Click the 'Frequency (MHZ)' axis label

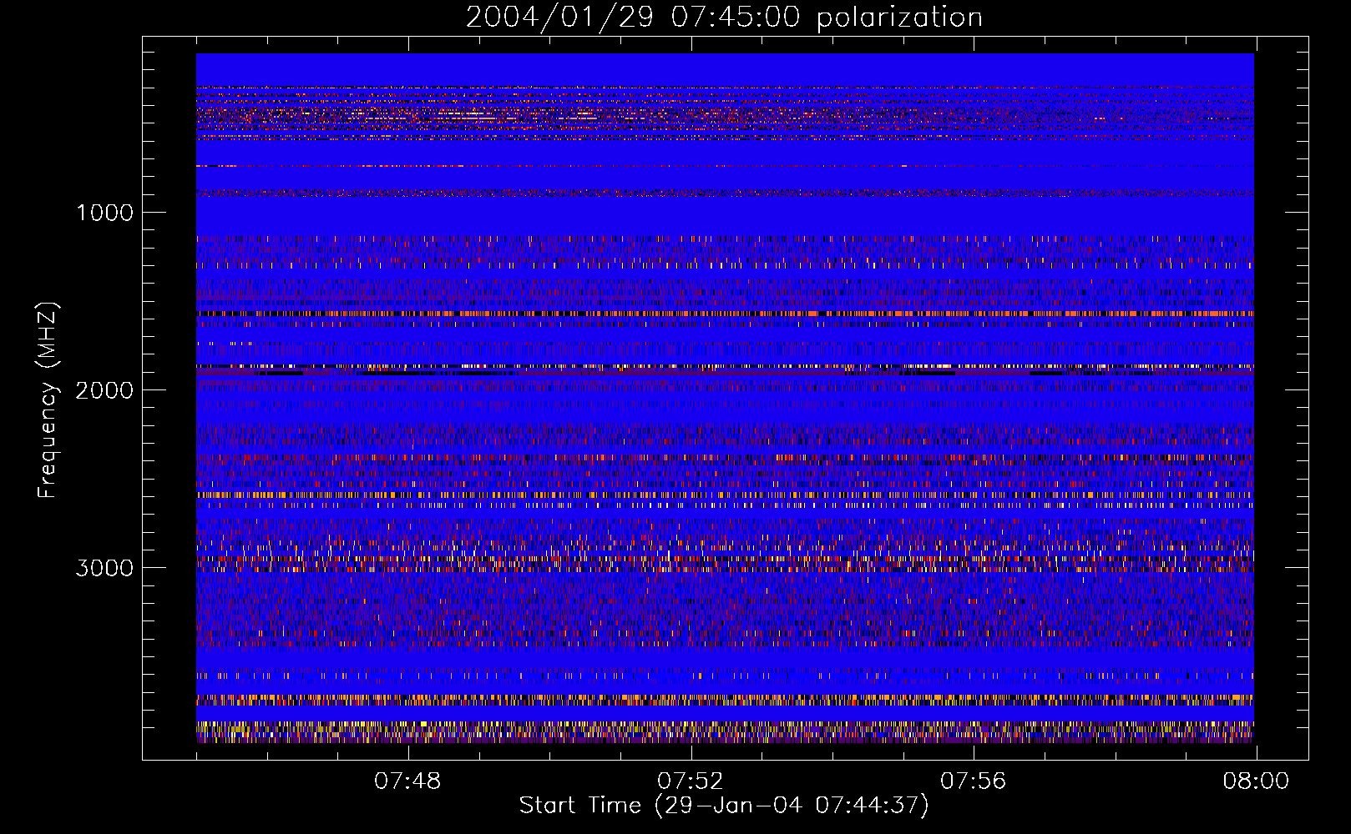pyautogui.click(x=48, y=400)
